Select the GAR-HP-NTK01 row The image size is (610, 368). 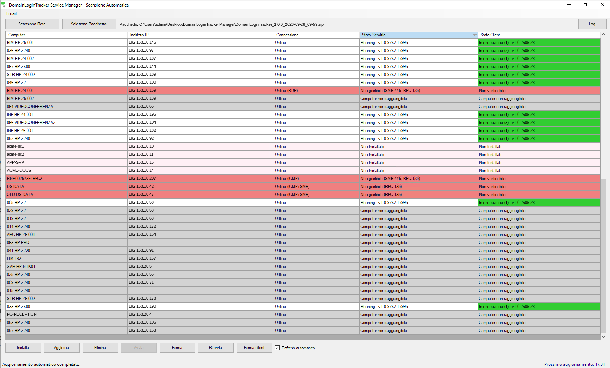coord(303,267)
